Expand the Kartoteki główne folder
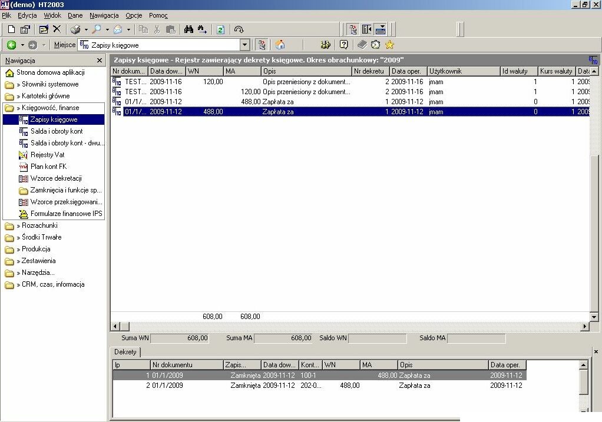 (37, 96)
